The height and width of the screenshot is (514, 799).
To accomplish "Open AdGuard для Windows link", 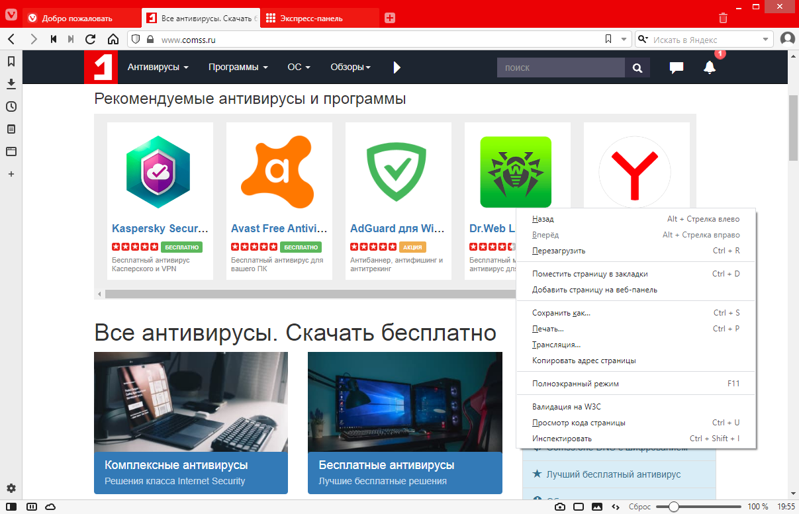I will click(x=397, y=229).
